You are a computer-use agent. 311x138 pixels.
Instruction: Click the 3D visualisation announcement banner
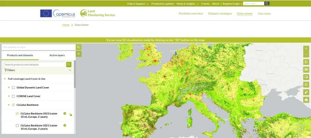coord(155,40)
